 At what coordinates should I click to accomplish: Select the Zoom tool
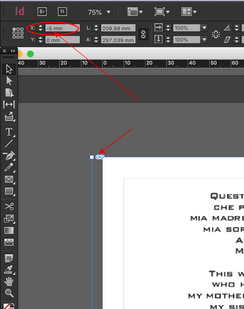[9, 293]
